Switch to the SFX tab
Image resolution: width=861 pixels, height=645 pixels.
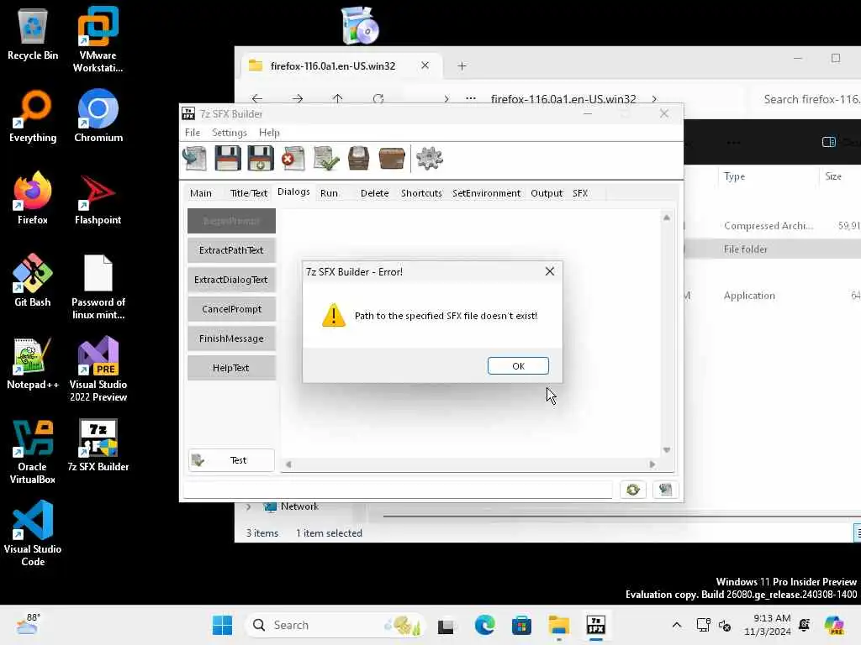pyautogui.click(x=580, y=193)
